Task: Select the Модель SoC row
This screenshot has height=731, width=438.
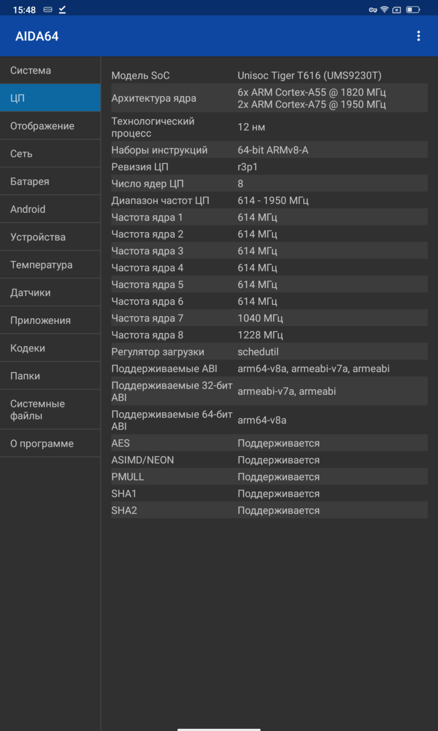Action: tap(269, 75)
